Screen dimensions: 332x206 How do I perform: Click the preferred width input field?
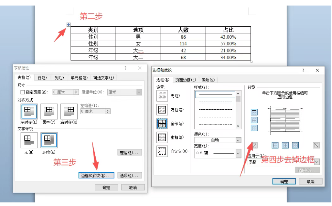(63, 92)
